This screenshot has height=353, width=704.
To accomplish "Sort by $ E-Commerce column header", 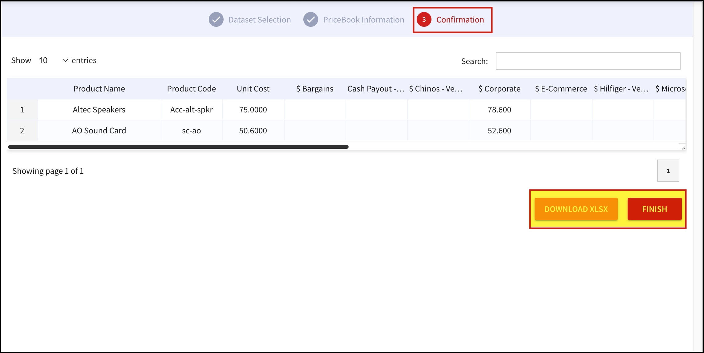I will tap(561, 89).
